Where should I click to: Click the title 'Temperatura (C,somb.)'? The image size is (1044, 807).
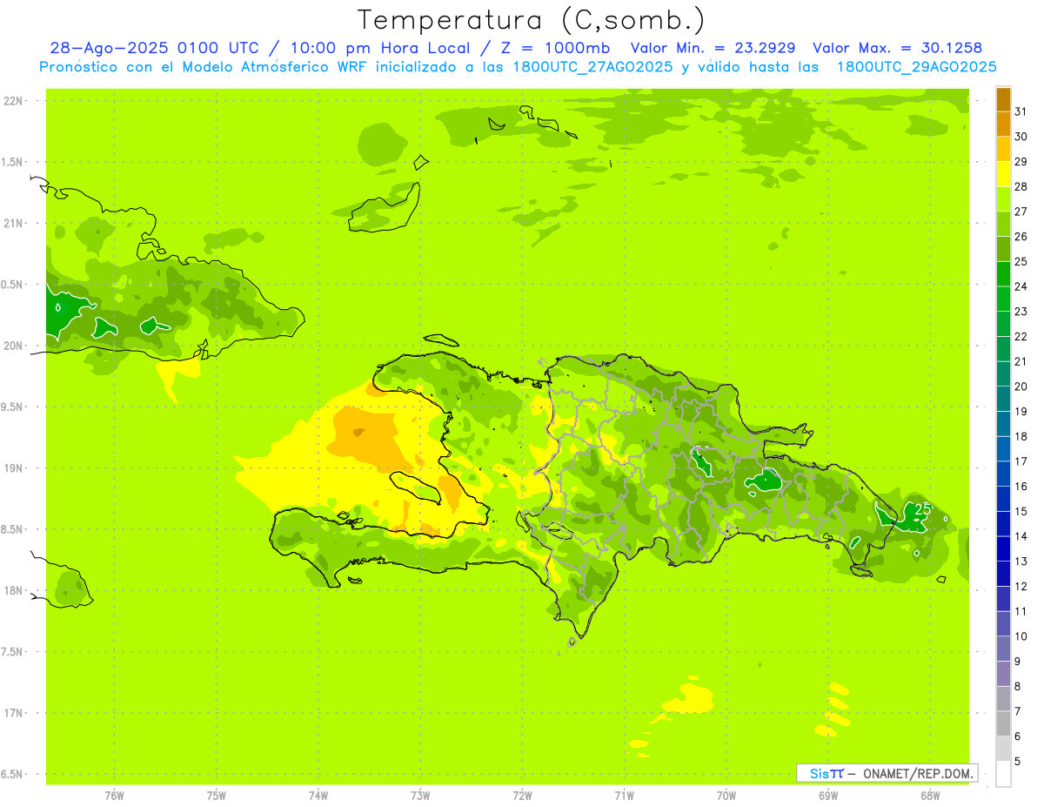tap(532, 20)
